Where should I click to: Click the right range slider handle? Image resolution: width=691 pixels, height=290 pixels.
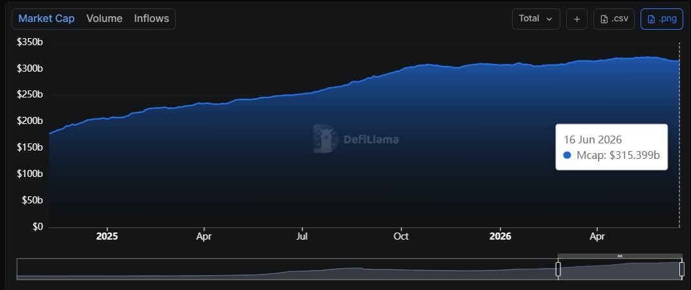click(x=682, y=269)
